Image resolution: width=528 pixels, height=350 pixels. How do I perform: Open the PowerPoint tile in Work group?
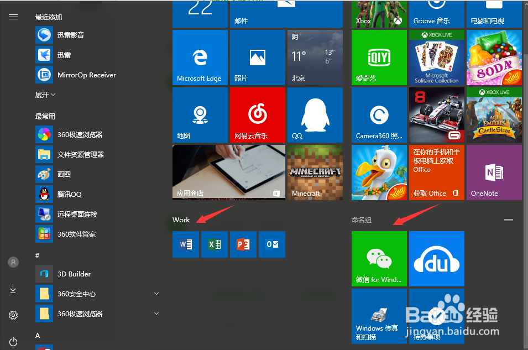pos(243,244)
